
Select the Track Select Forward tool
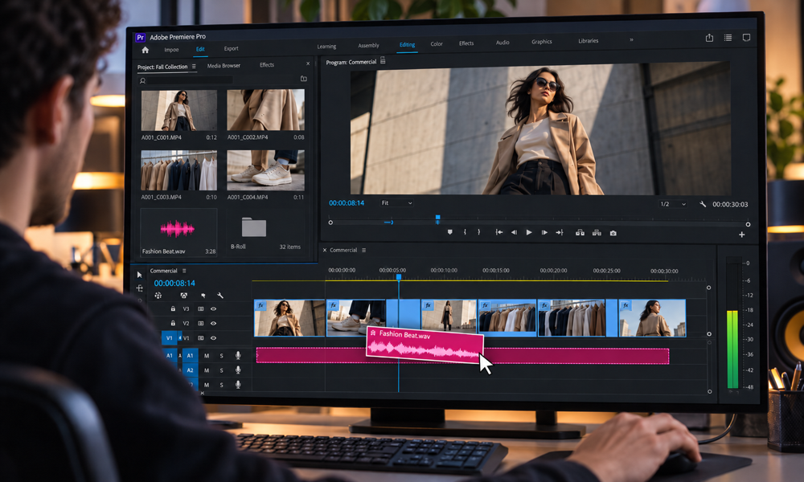tap(139, 288)
